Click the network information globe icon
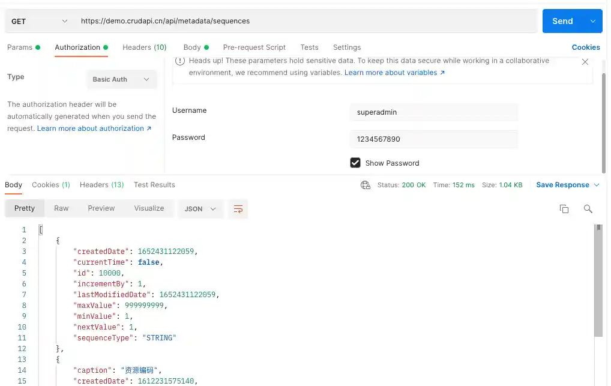611x386 pixels. (x=366, y=185)
